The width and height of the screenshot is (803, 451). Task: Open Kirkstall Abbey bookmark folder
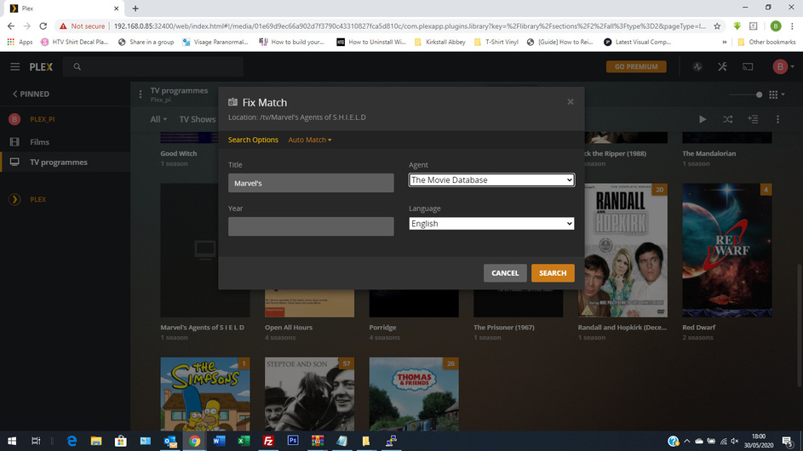coord(440,42)
